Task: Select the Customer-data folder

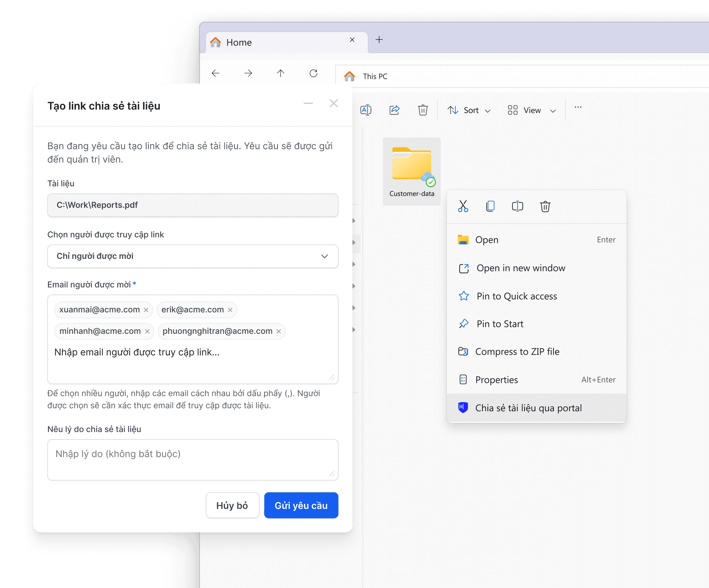Action: [412, 172]
